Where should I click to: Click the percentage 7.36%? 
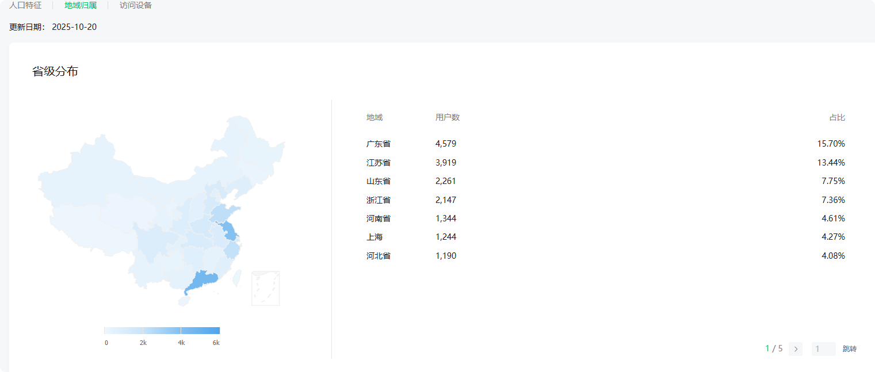pos(834,200)
